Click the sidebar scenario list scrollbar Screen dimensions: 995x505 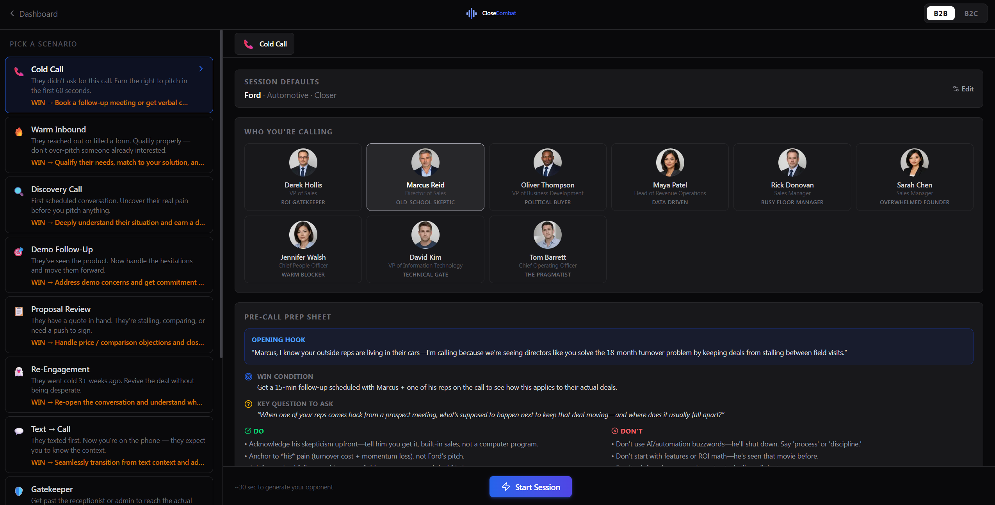(221, 194)
